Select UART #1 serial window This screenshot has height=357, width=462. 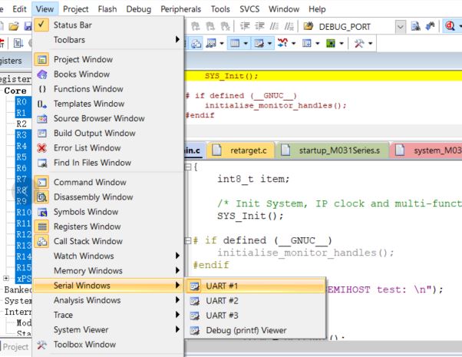[255, 286]
